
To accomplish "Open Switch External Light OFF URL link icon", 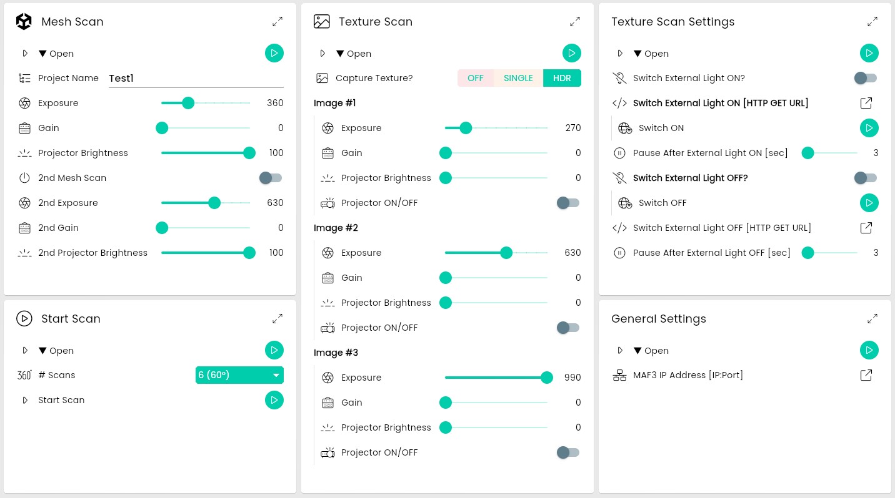I will coord(866,228).
